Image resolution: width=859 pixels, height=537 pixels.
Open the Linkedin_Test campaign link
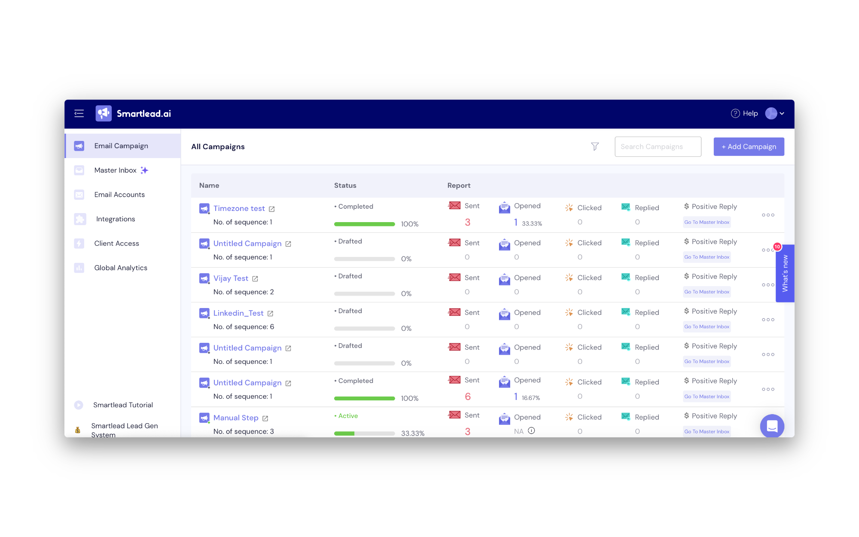(x=238, y=313)
